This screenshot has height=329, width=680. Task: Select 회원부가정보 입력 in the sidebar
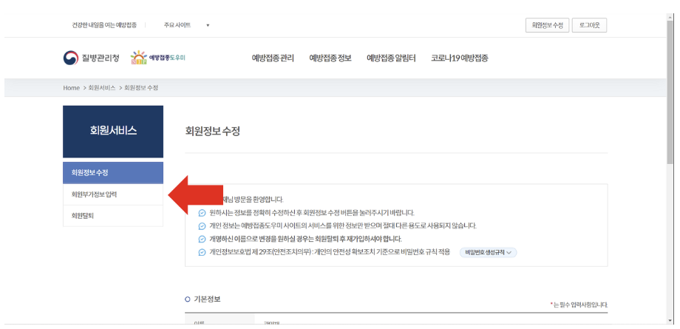click(113, 194)
